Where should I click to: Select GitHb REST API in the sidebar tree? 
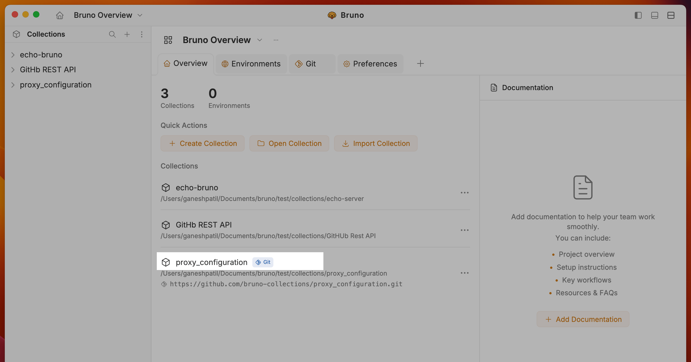click(48, 70)
